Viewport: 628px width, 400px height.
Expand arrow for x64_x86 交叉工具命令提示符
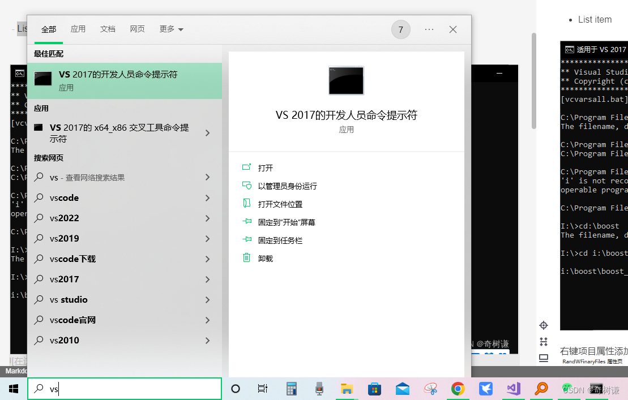tap(207, 133)
